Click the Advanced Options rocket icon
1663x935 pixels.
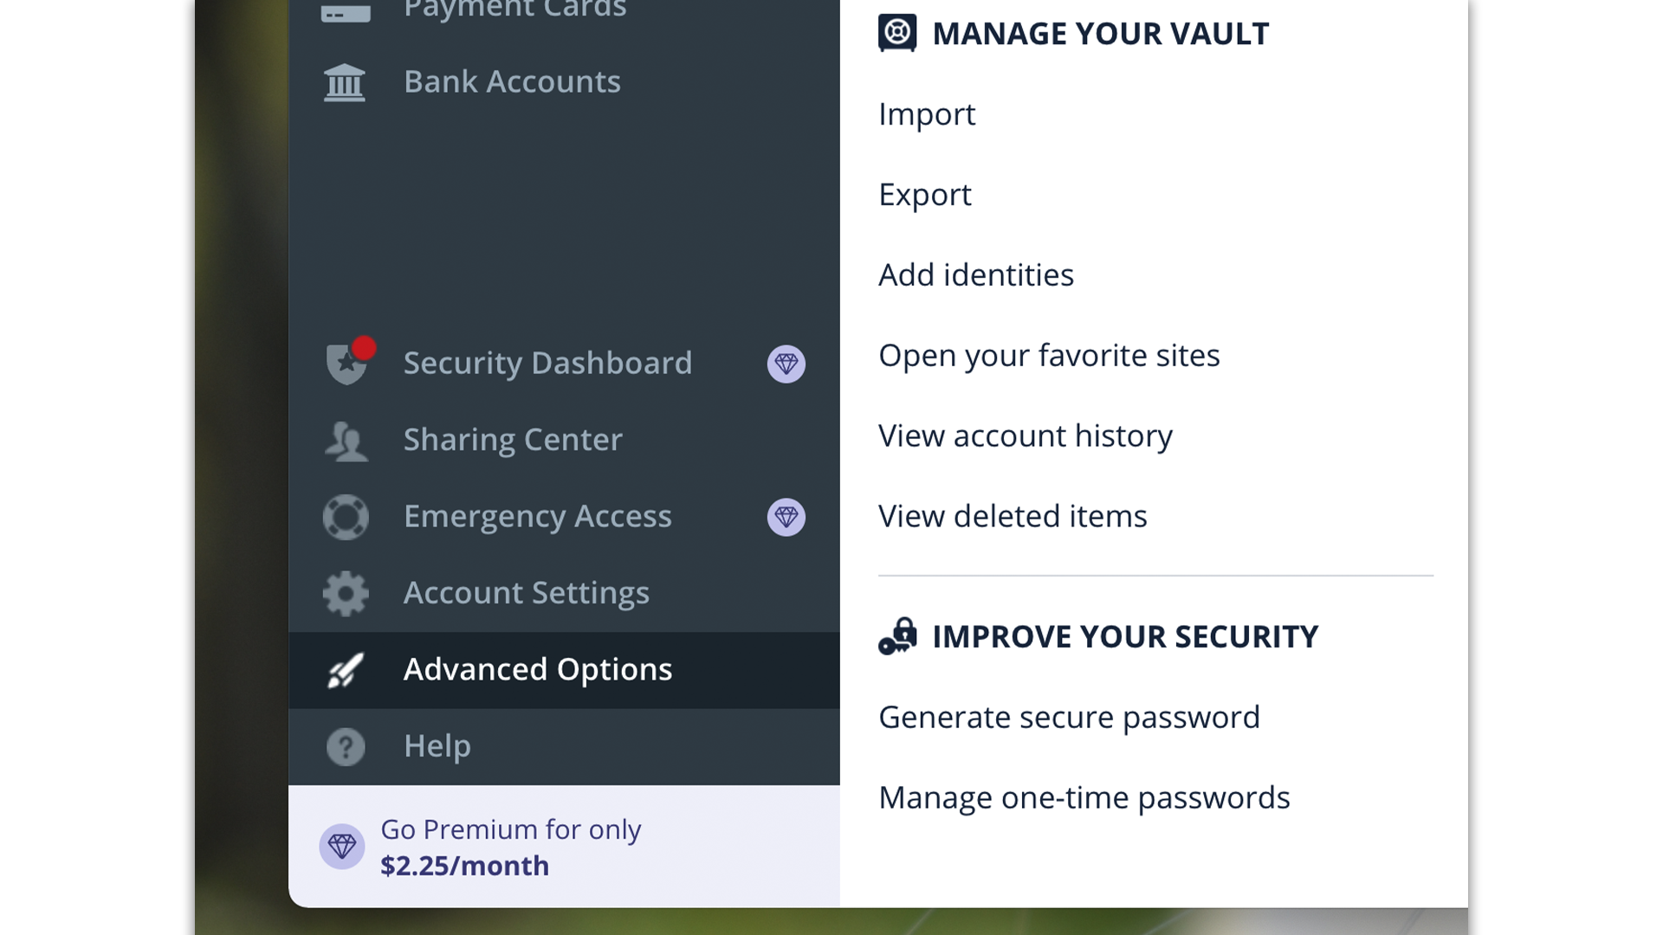[x=346, y=670]
